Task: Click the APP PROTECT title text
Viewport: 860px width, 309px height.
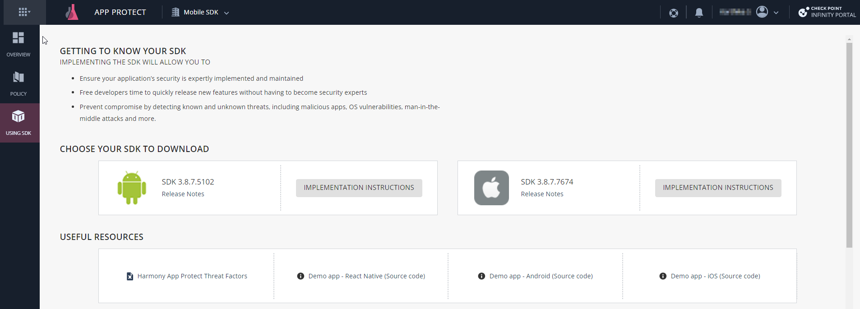Action: coord(120,12)
